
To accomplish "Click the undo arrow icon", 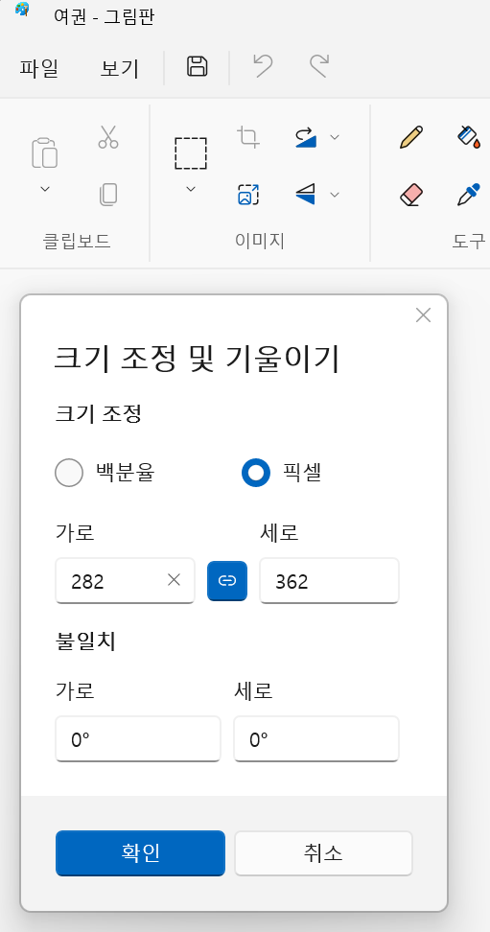I will pos(262,66).
